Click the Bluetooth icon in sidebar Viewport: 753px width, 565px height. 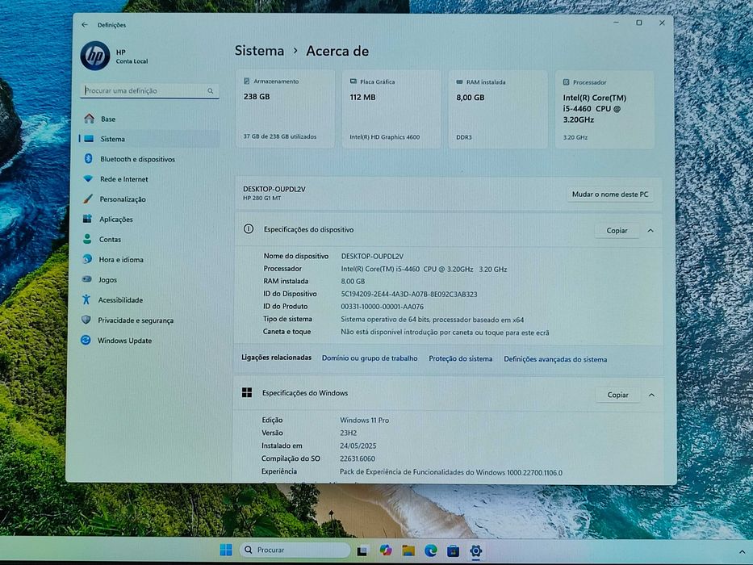88,158
